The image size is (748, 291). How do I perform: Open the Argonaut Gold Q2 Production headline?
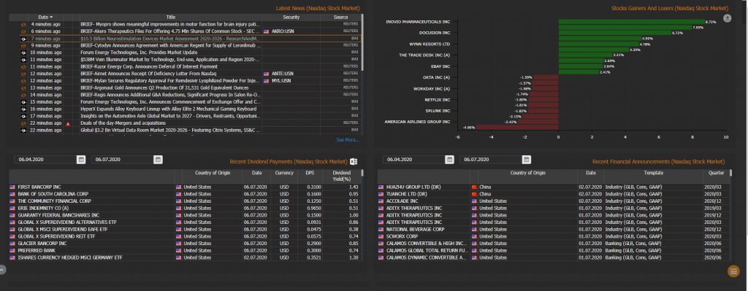(x=164, y=88)
